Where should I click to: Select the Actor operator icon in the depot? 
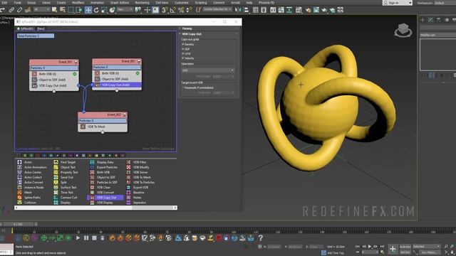click(19, 162)
